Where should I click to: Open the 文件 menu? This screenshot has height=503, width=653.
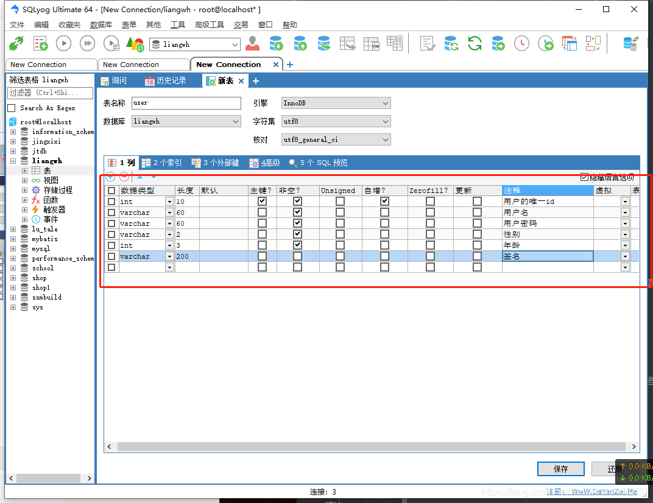tap(17, 25)
